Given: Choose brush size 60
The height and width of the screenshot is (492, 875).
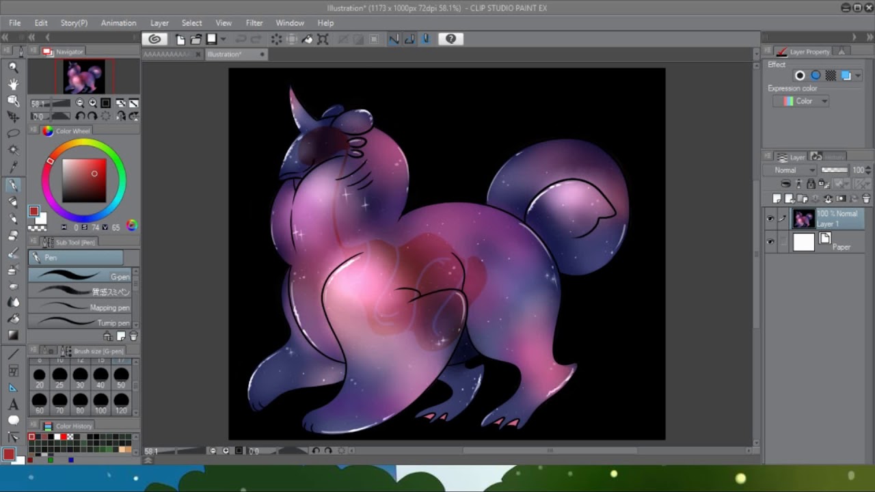Looking at the screenshot, I should tap(40, 403).
